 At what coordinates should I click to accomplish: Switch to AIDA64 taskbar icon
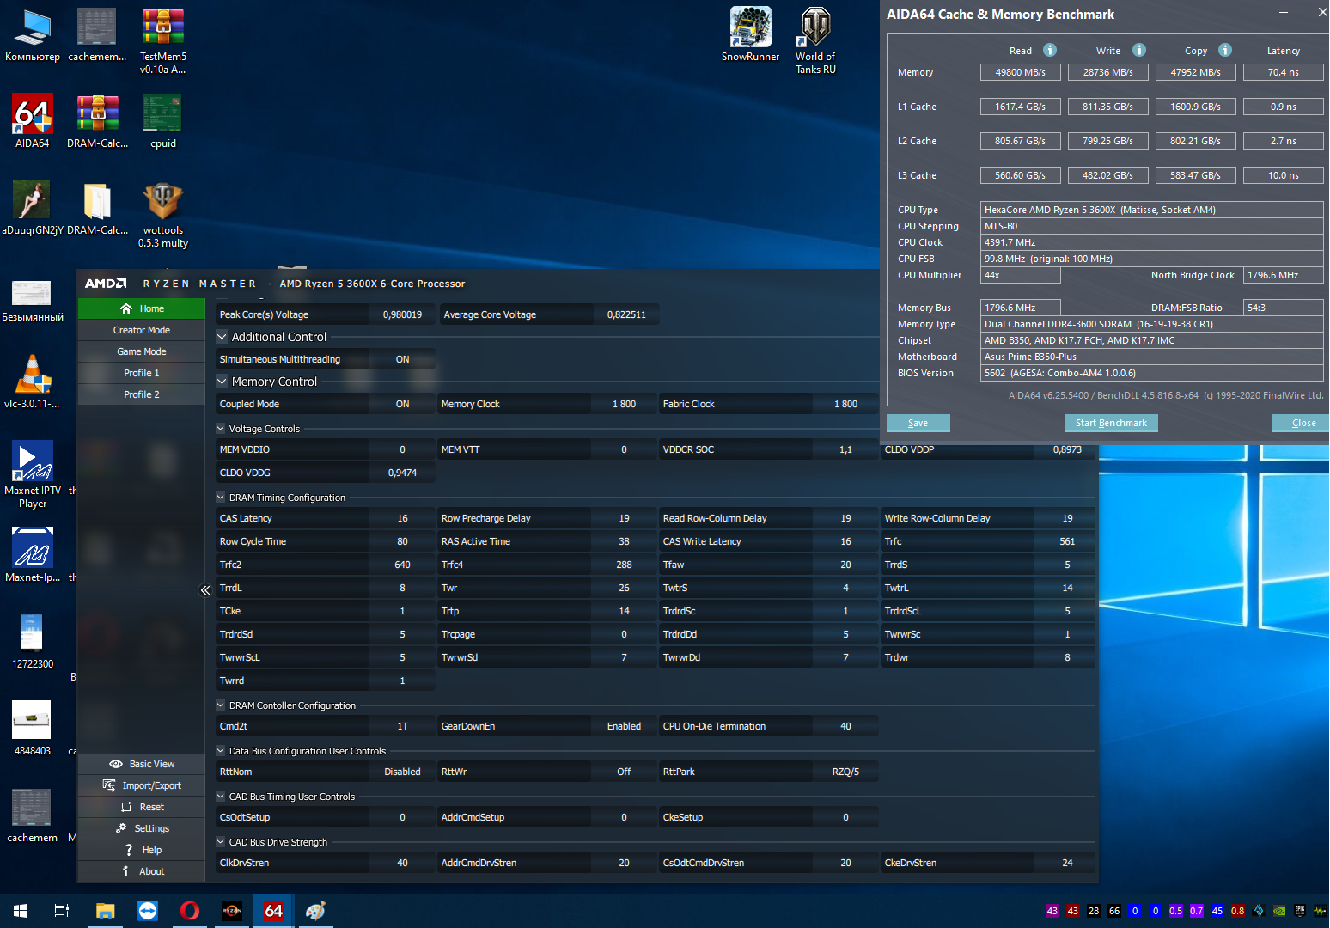[x=274, y=911]
